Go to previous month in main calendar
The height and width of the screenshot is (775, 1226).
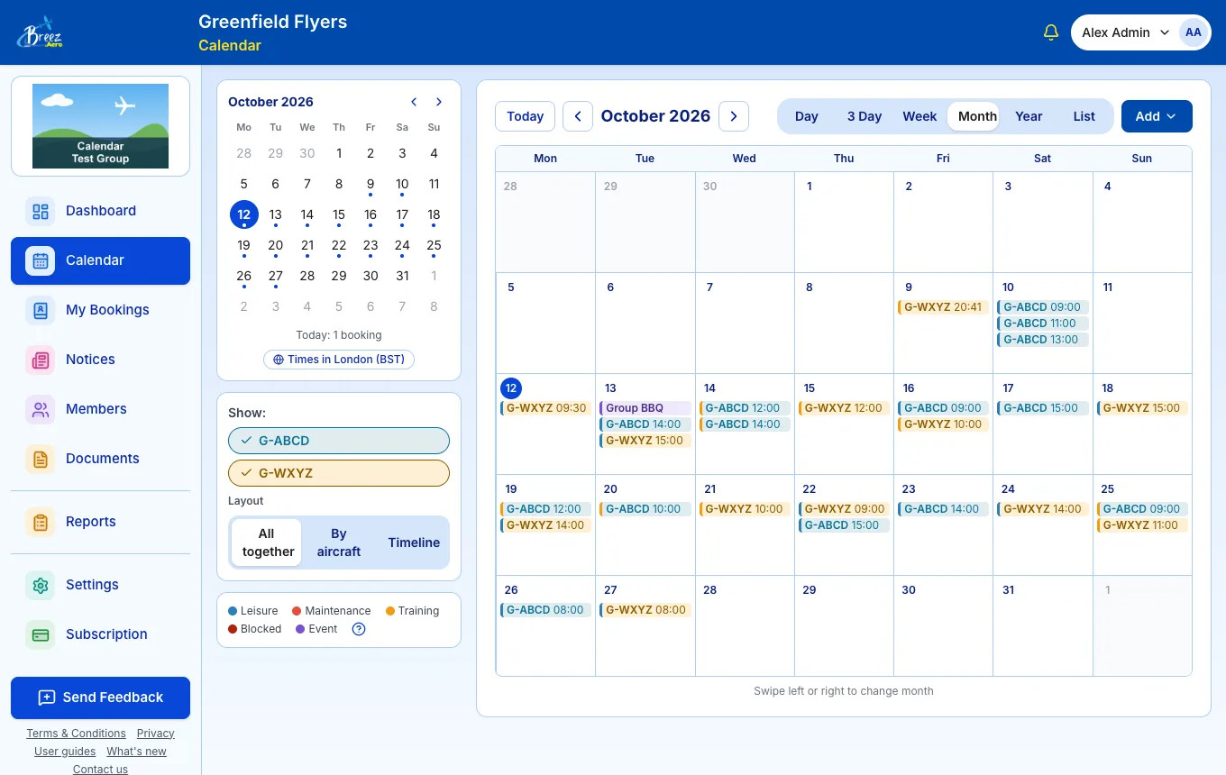click(x=578, y=116)
